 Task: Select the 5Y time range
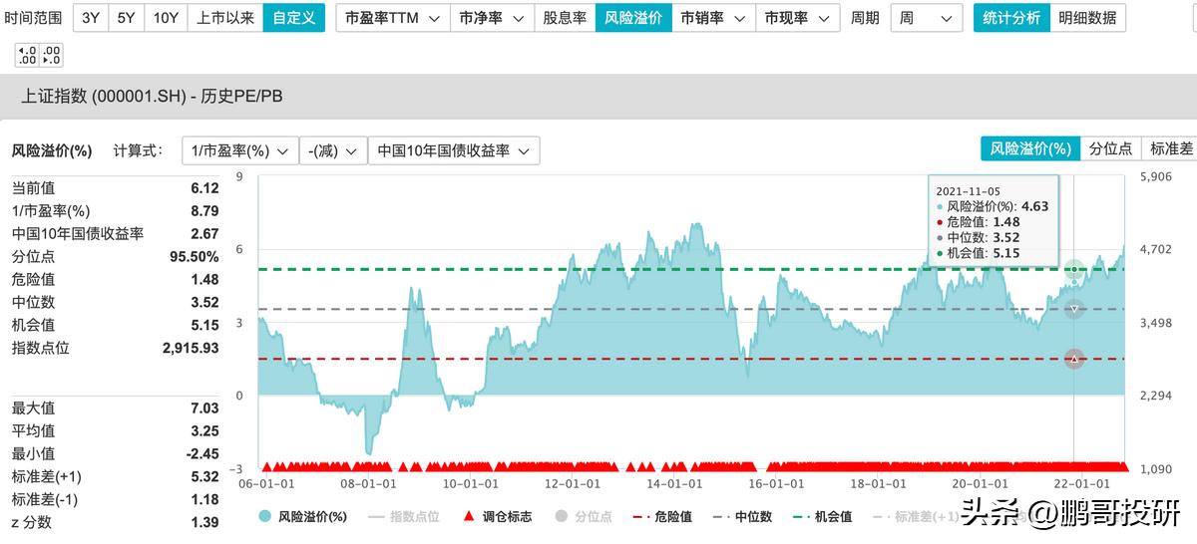point(126,18)
